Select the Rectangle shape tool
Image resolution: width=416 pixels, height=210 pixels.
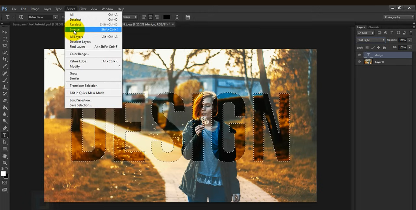click(x=5, y=149)
